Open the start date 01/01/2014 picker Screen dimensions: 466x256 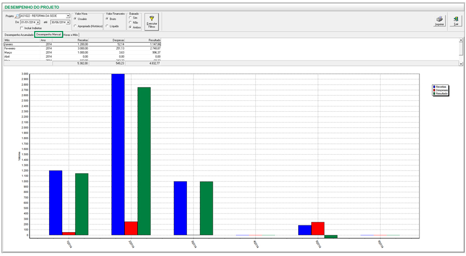pos(38,22)
